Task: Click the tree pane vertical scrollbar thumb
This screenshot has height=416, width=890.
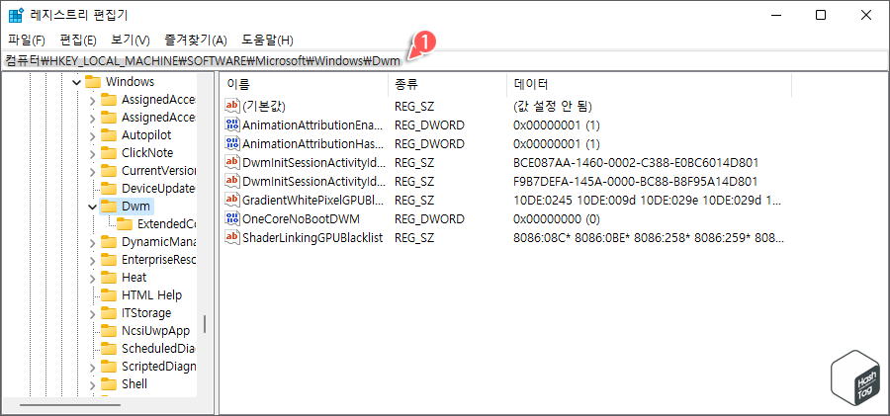Action: pyautogui.click(x=205, y=324)
